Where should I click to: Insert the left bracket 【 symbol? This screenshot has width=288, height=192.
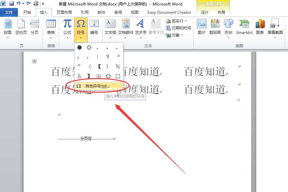click(100, 66)
